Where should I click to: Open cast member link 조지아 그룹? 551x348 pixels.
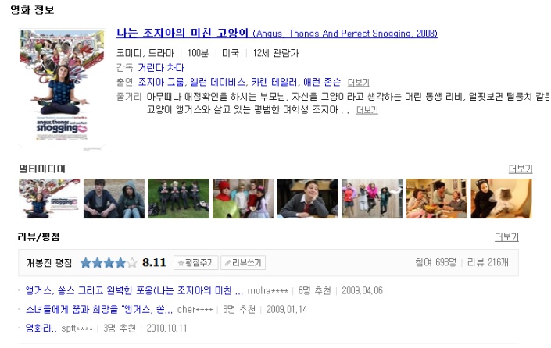click(161, 82)
